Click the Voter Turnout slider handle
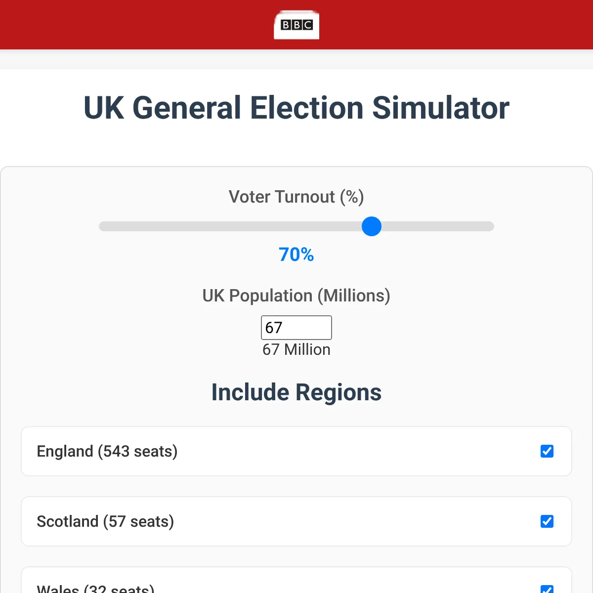This screenshot has height=593, width=593. pyautogui.click(x=371, y=226)
